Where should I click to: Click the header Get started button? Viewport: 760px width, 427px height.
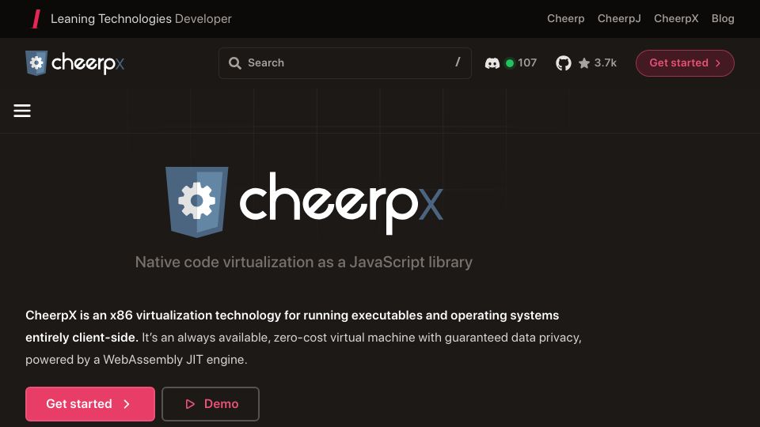pos(685,63)
